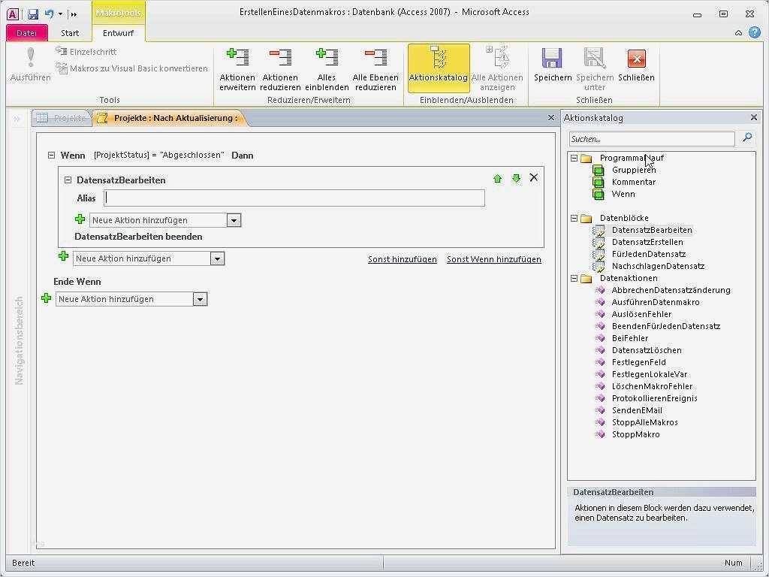Expand the collapsed Navigationsbereich pane
Viewport: 769px width, 577px height.
17,117
